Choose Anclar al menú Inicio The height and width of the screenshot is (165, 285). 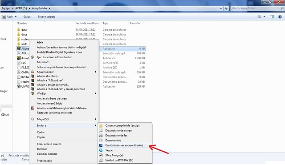coord(49,103)
